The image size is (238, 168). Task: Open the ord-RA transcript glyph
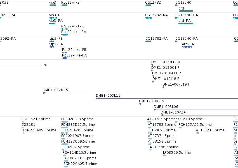(186, 23)
